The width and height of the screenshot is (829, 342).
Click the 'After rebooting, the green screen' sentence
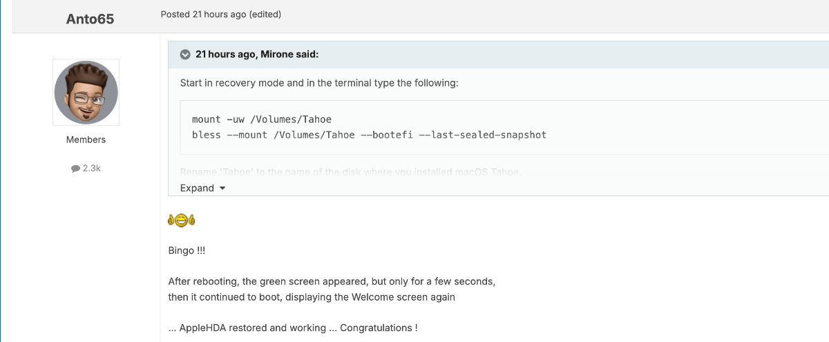click(332, 282)
